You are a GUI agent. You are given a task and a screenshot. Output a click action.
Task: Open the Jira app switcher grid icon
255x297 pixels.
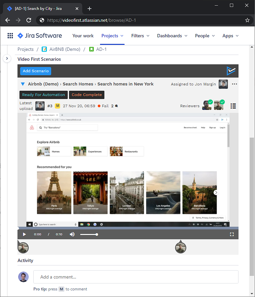pyautogui.click(x=10, y=36)
